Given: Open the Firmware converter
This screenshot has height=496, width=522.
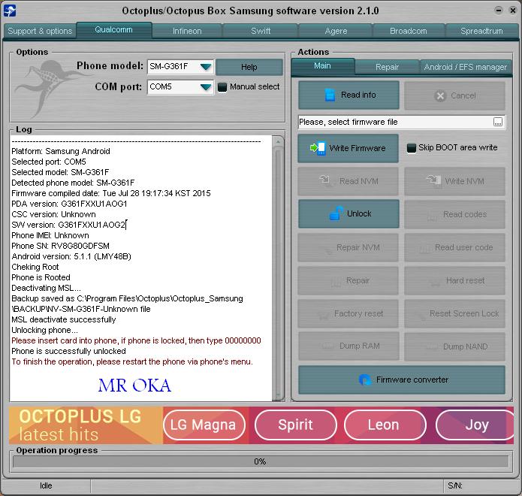Looking at the screenshot, I should click(x=402, y=380).
